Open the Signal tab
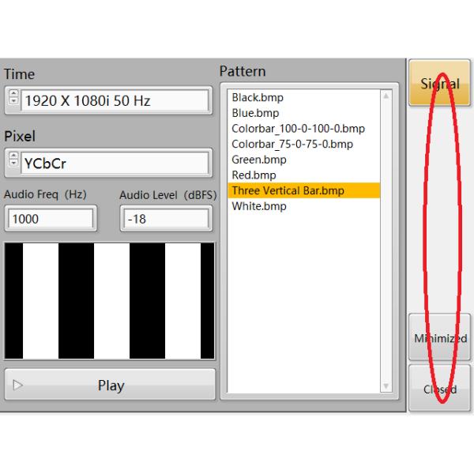474x474 pixels. tap(439, 83)
